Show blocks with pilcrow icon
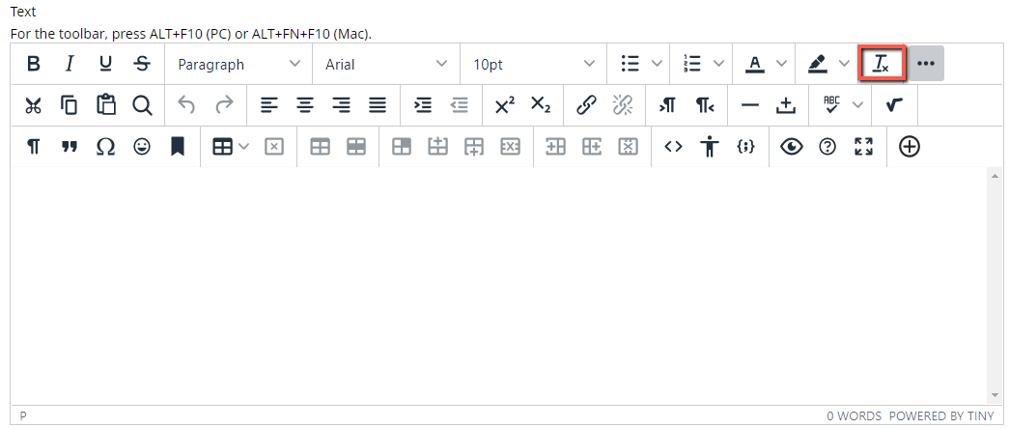 (x=34, y=147)
